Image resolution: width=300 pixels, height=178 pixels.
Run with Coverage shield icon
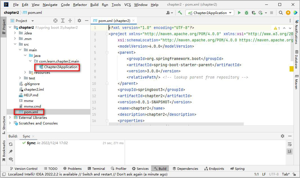coord(254,13)
